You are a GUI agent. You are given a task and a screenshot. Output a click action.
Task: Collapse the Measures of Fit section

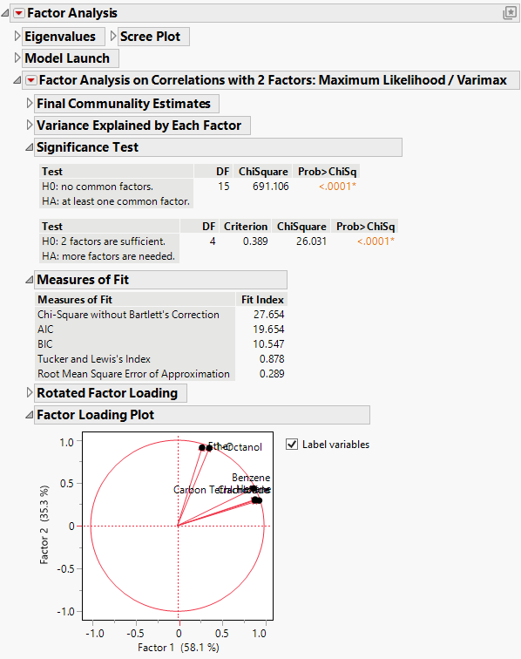pos(29,280)
